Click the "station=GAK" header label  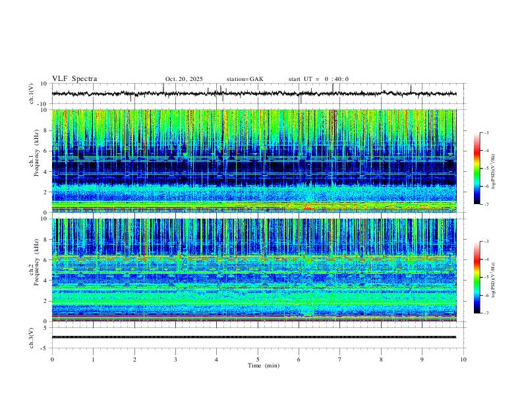245,79
